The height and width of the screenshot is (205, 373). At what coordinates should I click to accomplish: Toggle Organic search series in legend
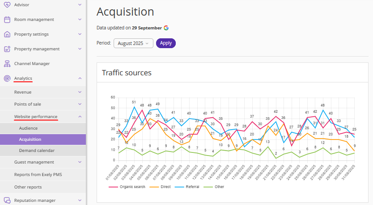pos(132,187)
